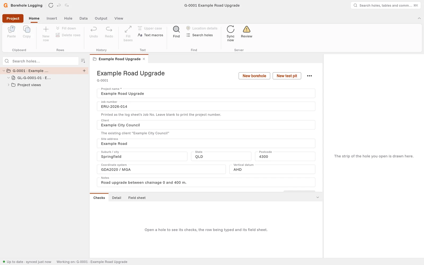Switch to the Hole ribbon tab
Image resolution: width=424 pixels, height=265 pixels.
click(x=68, y=19)
